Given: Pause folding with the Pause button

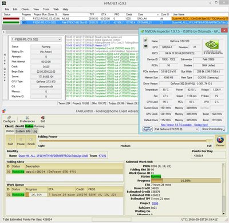Looking at the screenshot, I should click(x=21, y=141).
